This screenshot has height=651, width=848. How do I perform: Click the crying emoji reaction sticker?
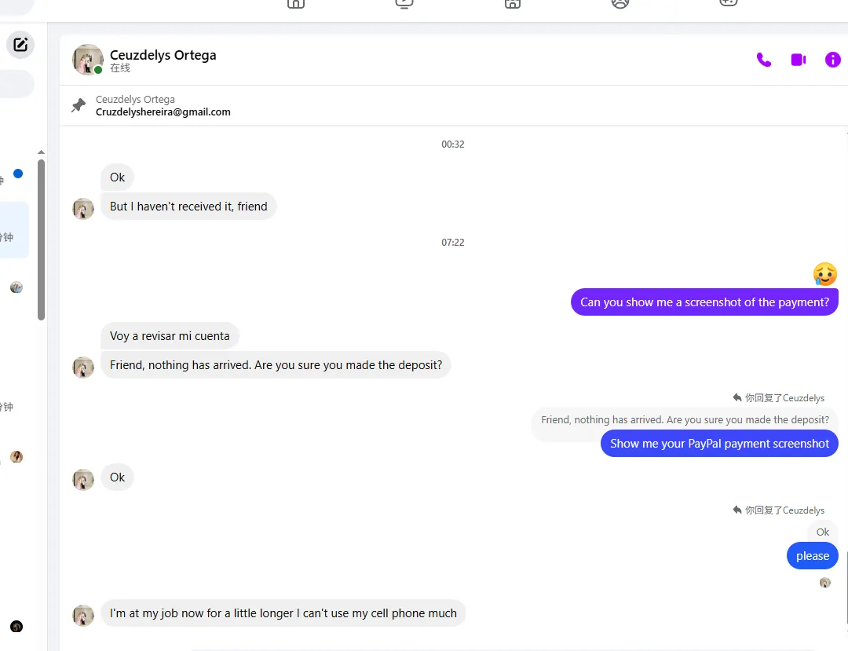coord(824,274)
